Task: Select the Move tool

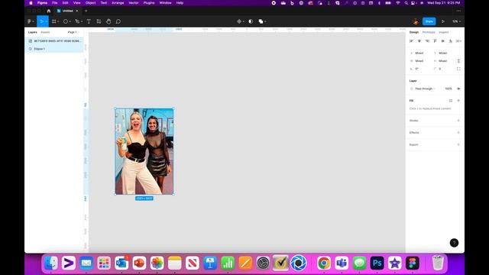Action: pos(41,21)
